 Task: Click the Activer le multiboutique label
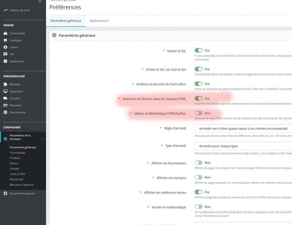(x=169, y=207)
